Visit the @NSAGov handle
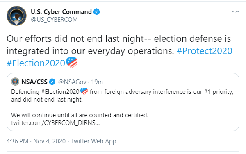The image size is (246, 154). (x=72, y=82)
